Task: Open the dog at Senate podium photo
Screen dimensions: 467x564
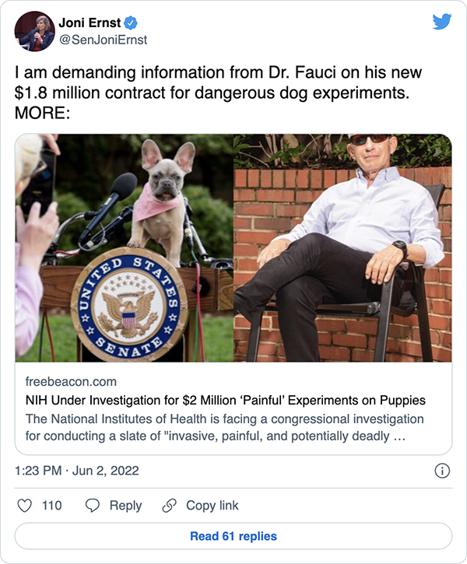Action: (x=125, y=248)
